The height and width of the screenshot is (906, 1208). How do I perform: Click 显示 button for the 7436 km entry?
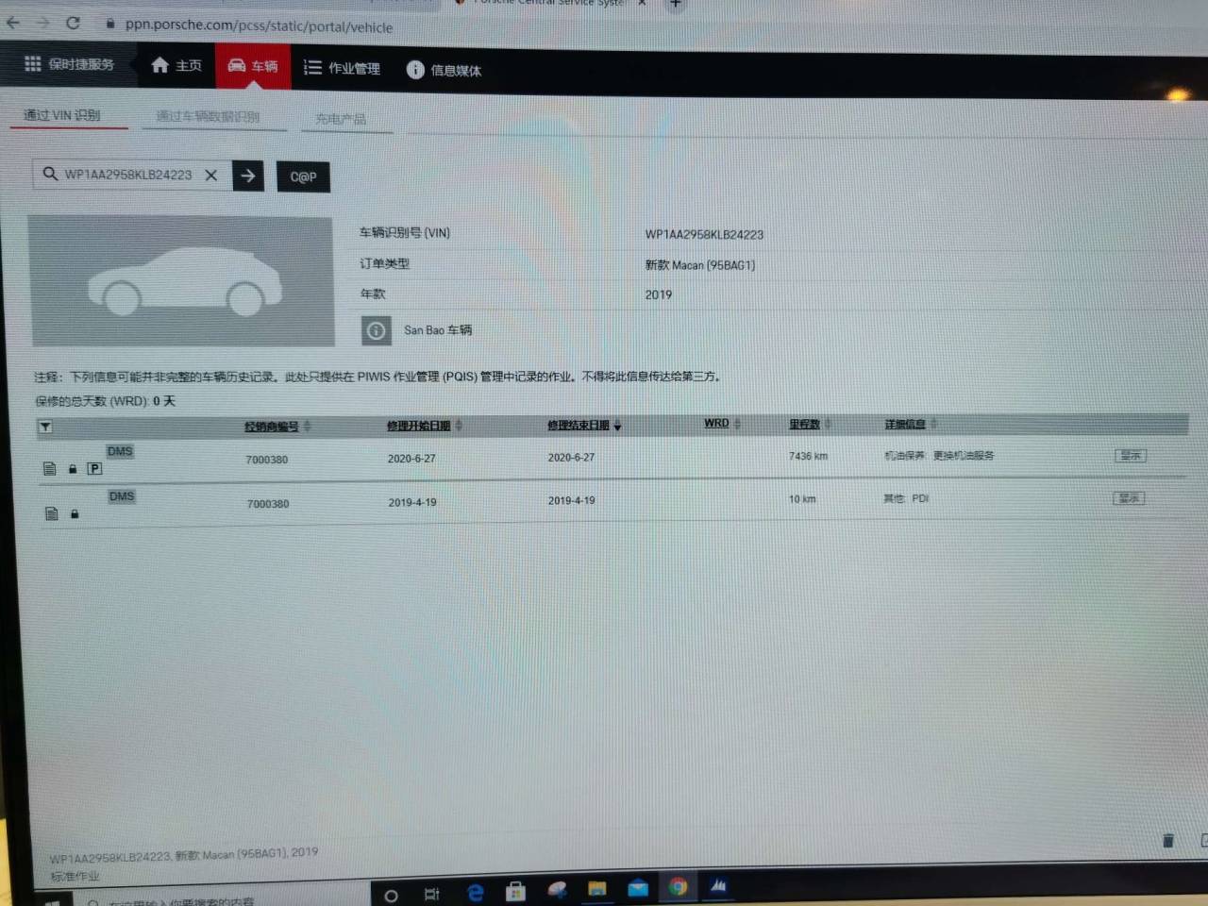[x=1130, y=455]
